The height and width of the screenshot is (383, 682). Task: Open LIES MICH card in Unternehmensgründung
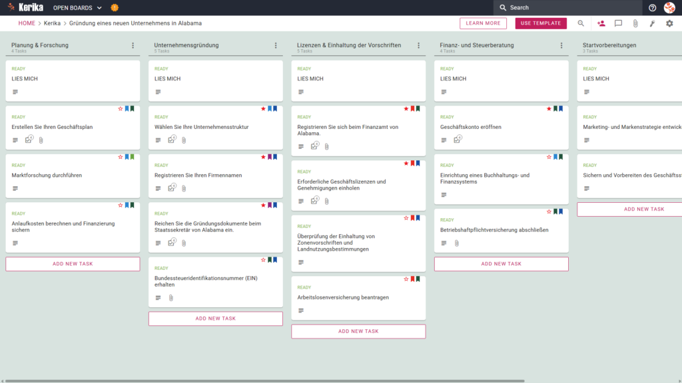tap(215, 80)
